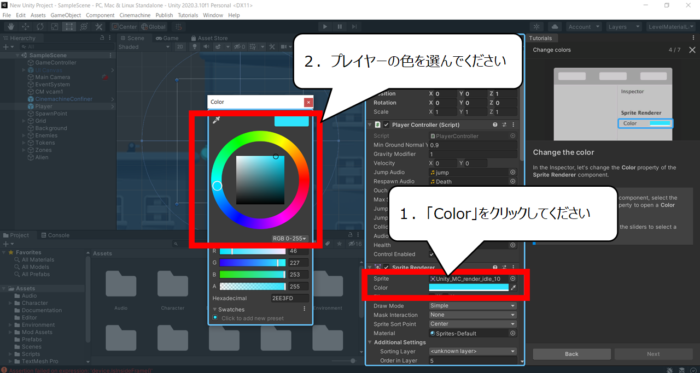Open the custom editor tools

[99, 26]
